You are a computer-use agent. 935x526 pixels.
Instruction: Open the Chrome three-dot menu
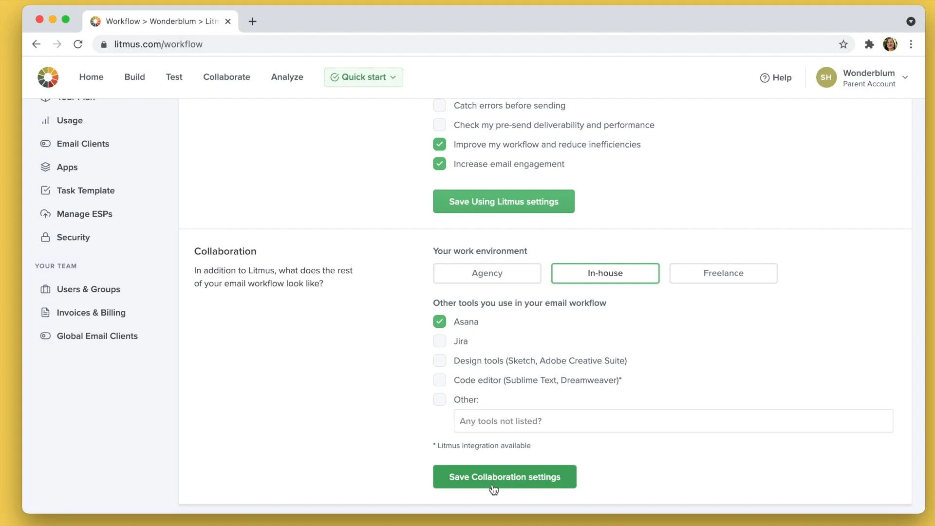pyautogui.click(x=911, y=44)
